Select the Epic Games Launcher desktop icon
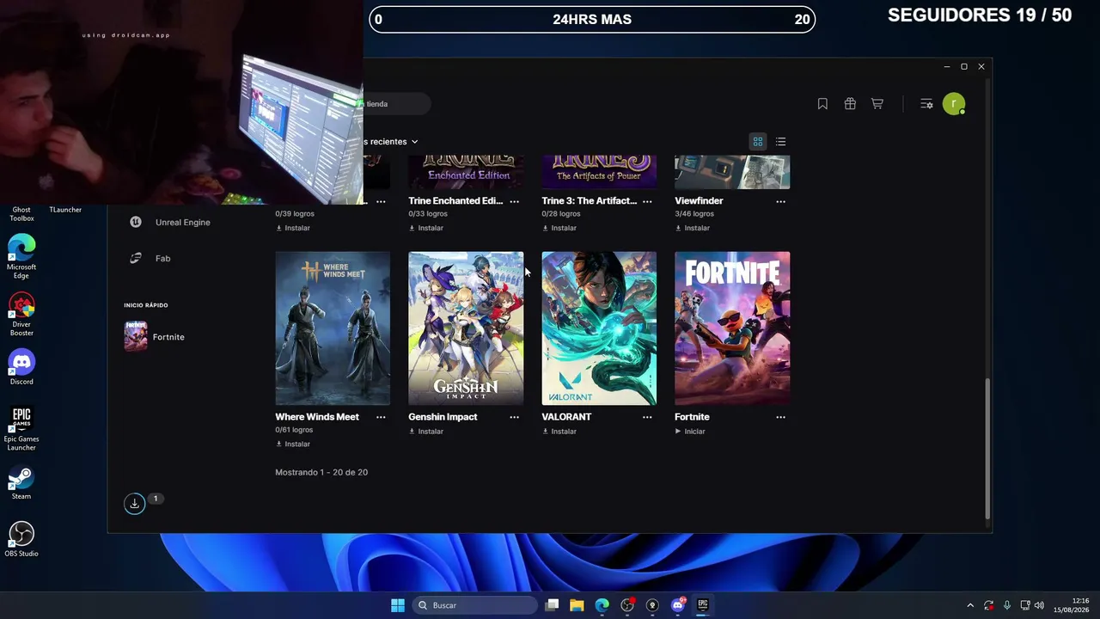1100x619 pixels. point(21,429)
